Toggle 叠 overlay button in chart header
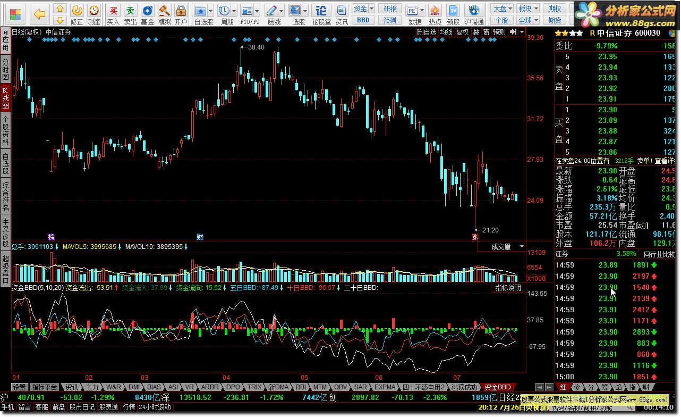Image resolution: width=681 pixels, height=417 pixels. [476, 32]
